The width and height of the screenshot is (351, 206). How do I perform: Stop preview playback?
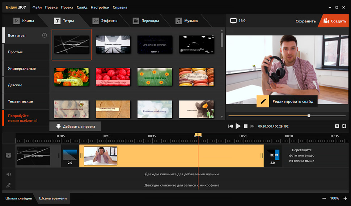pos(246,126)
